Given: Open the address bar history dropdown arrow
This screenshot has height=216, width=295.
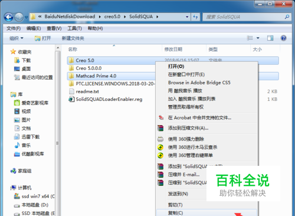Looking at the screenshot, I should [187, 17].
